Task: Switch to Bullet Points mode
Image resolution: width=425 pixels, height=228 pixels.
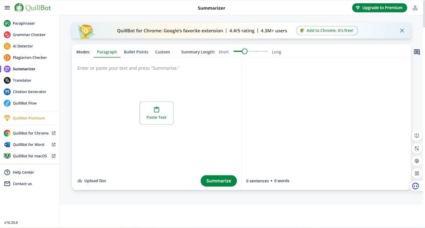Action: pos(136,52)
